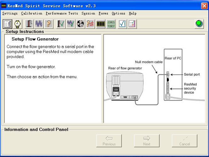Open the Options menu
Image resolution: width=209 pixels, height=157 pixels.
(x=118, y=14)
